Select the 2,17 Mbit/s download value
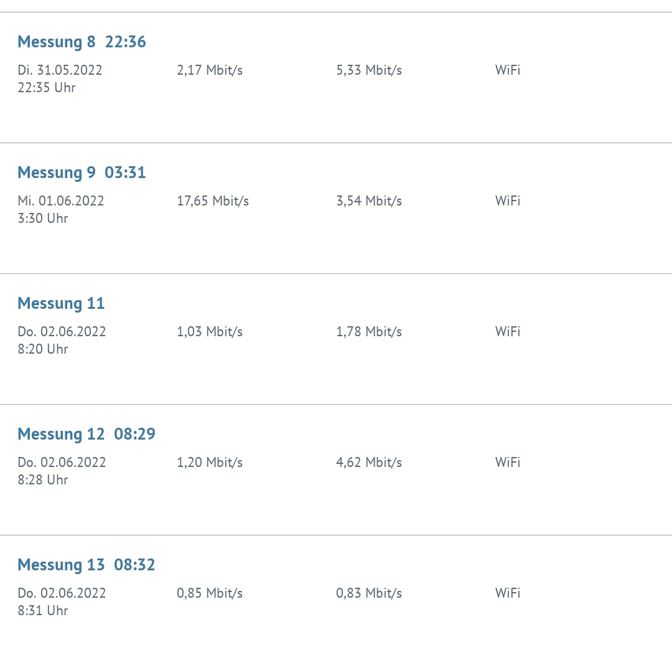The image size is (672, 655). point(210,70)
